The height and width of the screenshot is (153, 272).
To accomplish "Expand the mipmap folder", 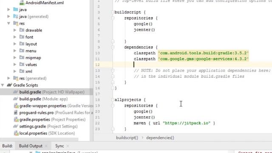I will pos(15,58).
